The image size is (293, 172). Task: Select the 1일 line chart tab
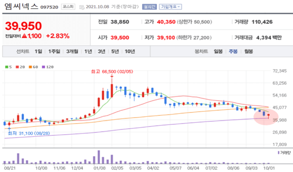[38, 51]
